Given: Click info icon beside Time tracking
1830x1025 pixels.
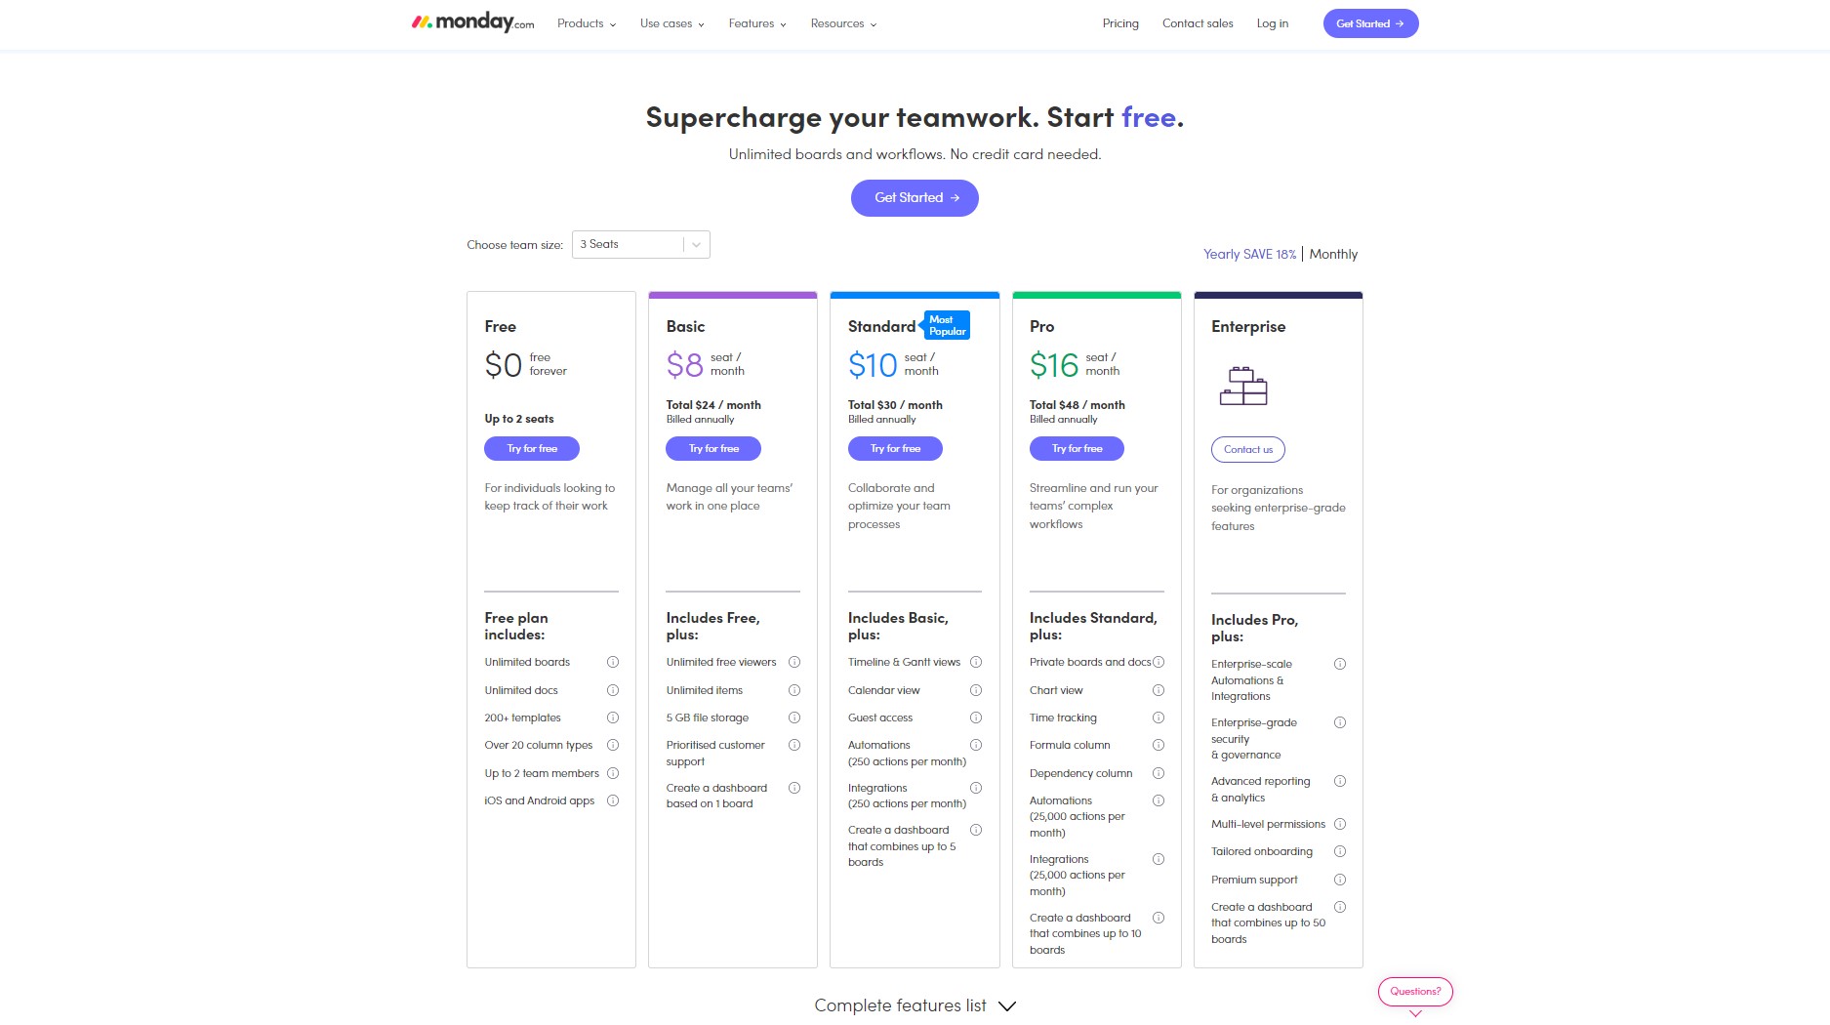Looking at the screenshot, I should [1159, 717].
